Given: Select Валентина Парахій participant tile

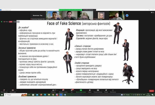Looking at the screenshot, I should [38, 15].
